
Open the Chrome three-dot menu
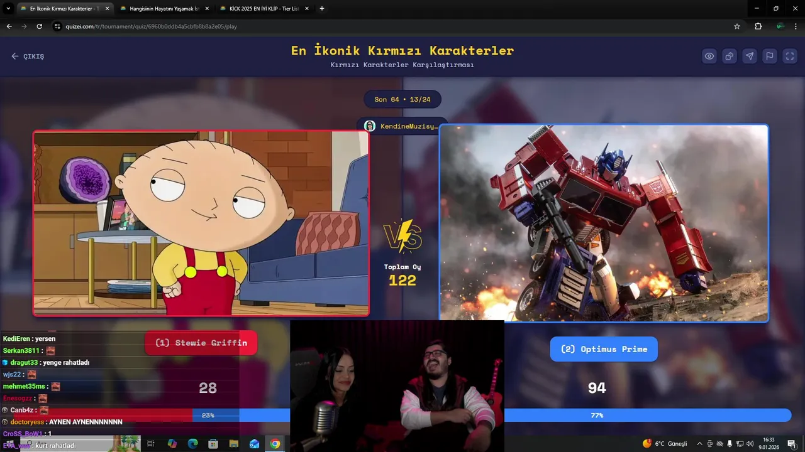click(x=796, y=26)
